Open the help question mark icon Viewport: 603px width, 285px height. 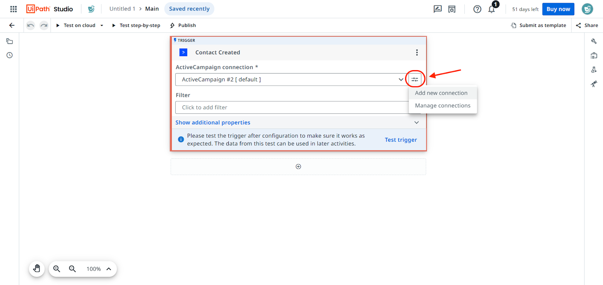477,9
